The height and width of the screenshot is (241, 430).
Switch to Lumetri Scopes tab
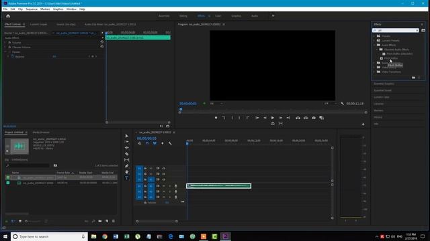pos(39,24)
